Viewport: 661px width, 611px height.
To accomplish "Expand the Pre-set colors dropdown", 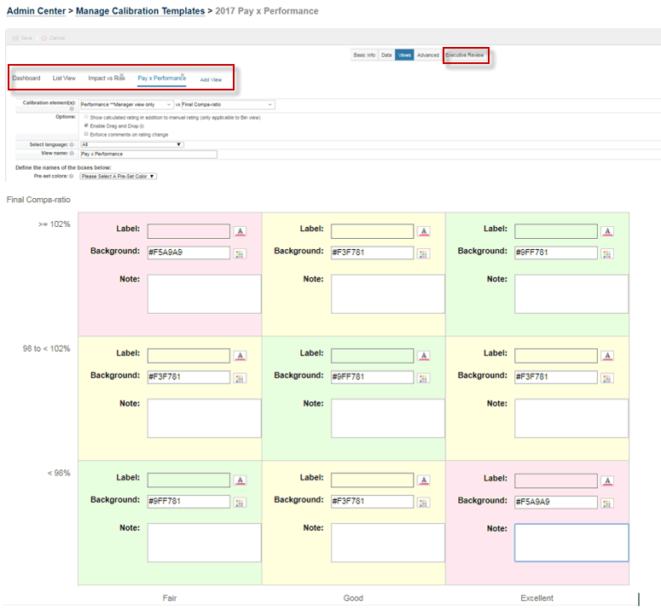I will [x=118, y=177].
